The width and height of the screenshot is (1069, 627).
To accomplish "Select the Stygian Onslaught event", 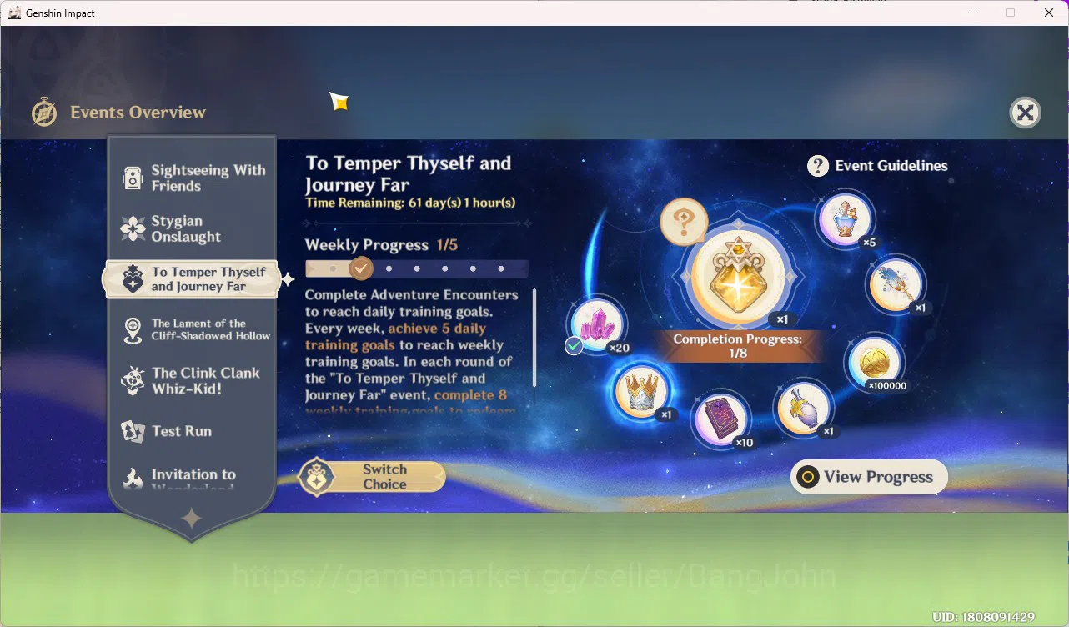I will coord(193,228).
